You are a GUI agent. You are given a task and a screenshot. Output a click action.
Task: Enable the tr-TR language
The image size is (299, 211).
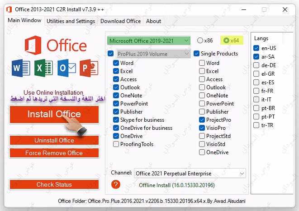tap(256, 125)
